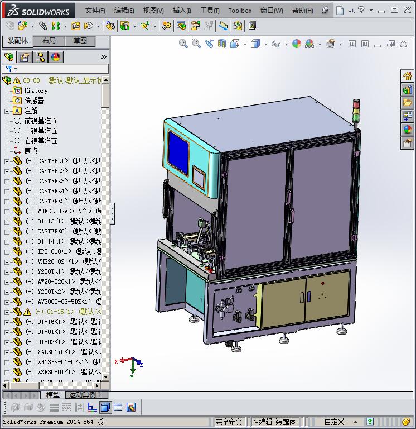Click the New document icon in title bar

click(340, 11)
